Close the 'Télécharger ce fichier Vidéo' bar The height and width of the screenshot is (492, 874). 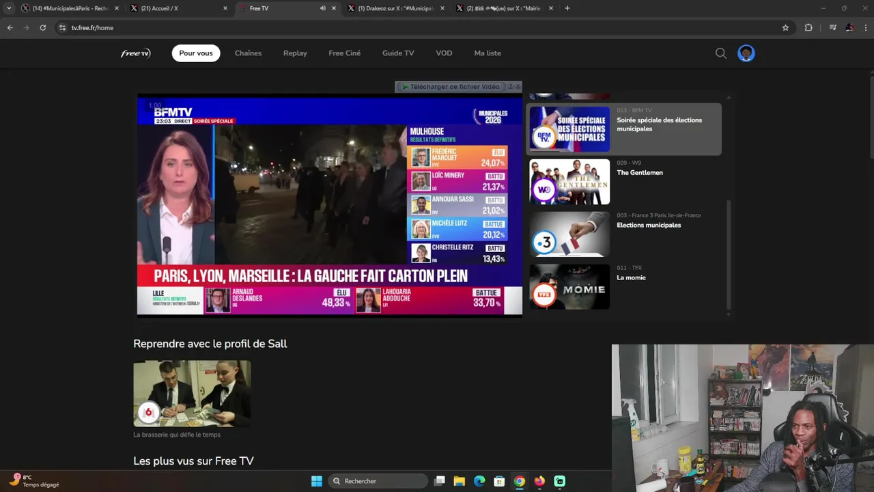coord(518,87)
